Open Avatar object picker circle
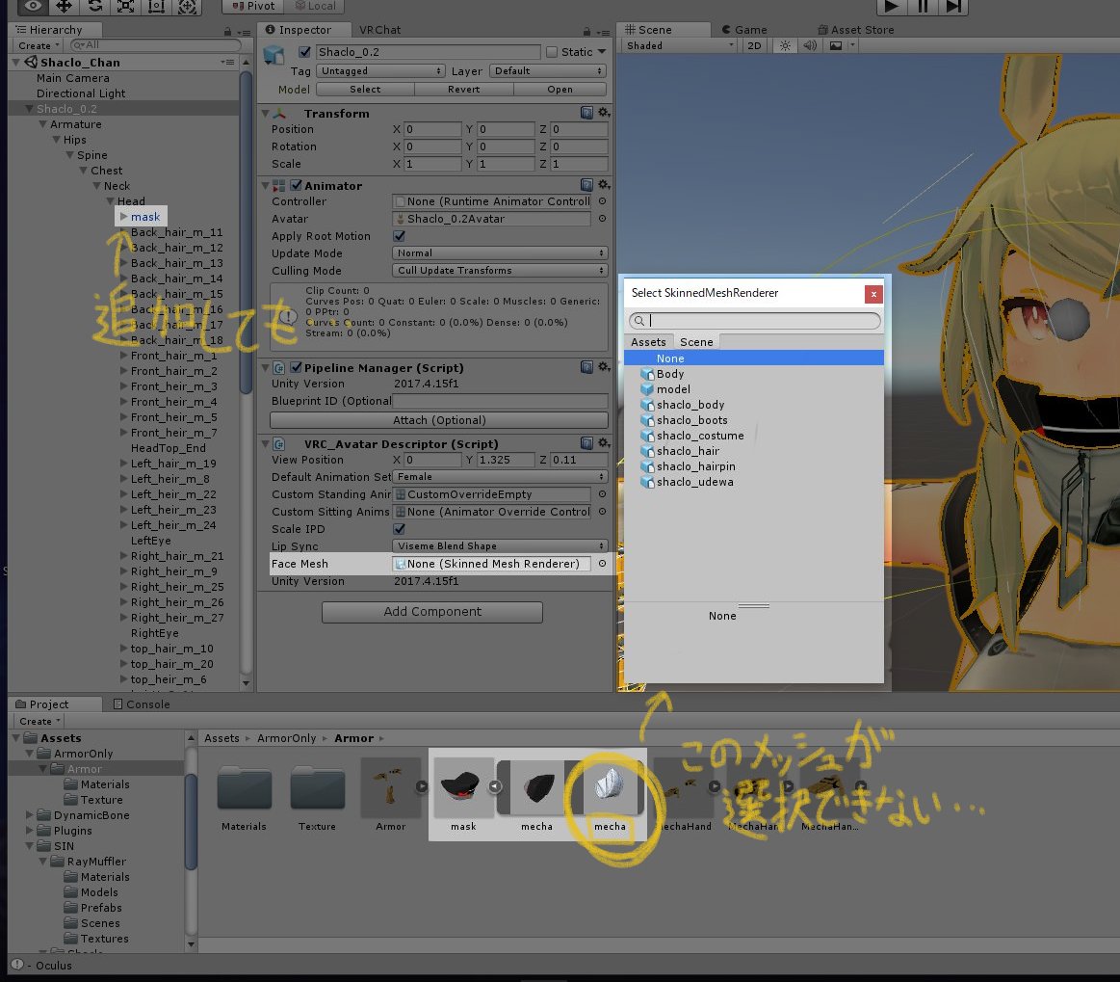Image resolution: width=1120 pixels, height=982 pixels. click(602, 219)
